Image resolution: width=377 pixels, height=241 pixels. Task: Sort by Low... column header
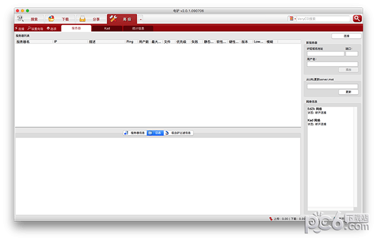pyautogui.click(x=259, y=42)
